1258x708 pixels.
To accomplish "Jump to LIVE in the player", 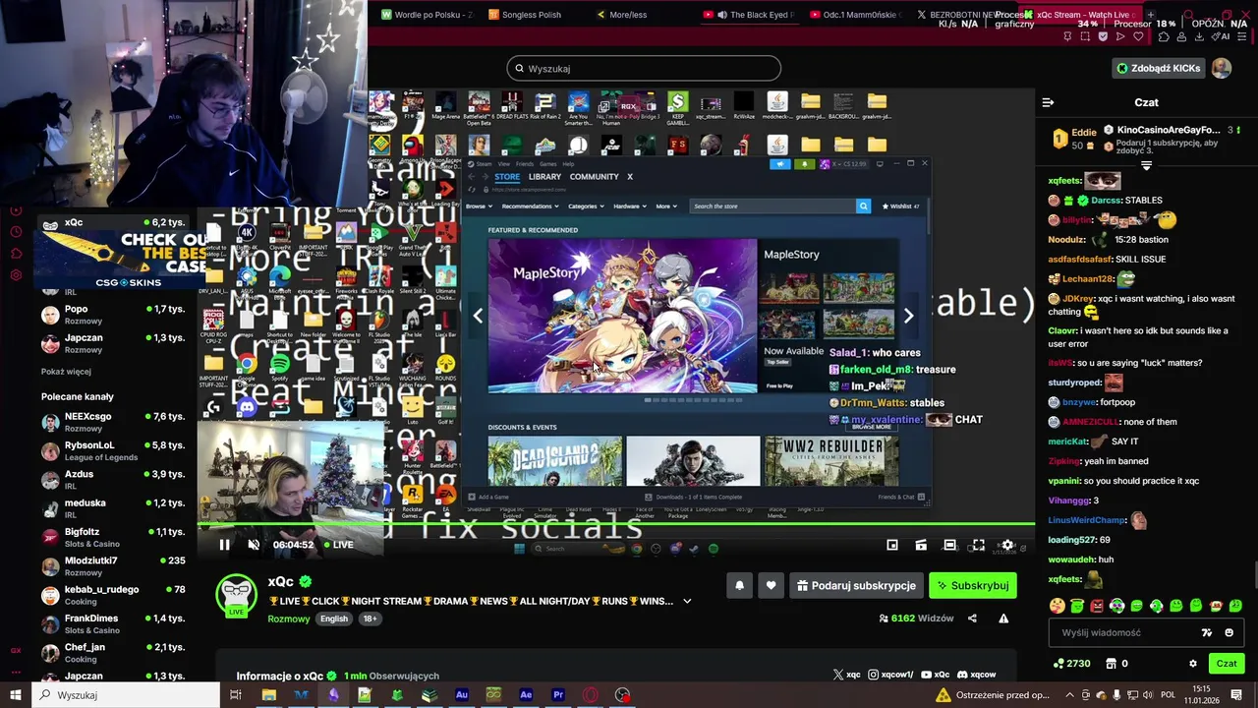I will pos(337,545).
